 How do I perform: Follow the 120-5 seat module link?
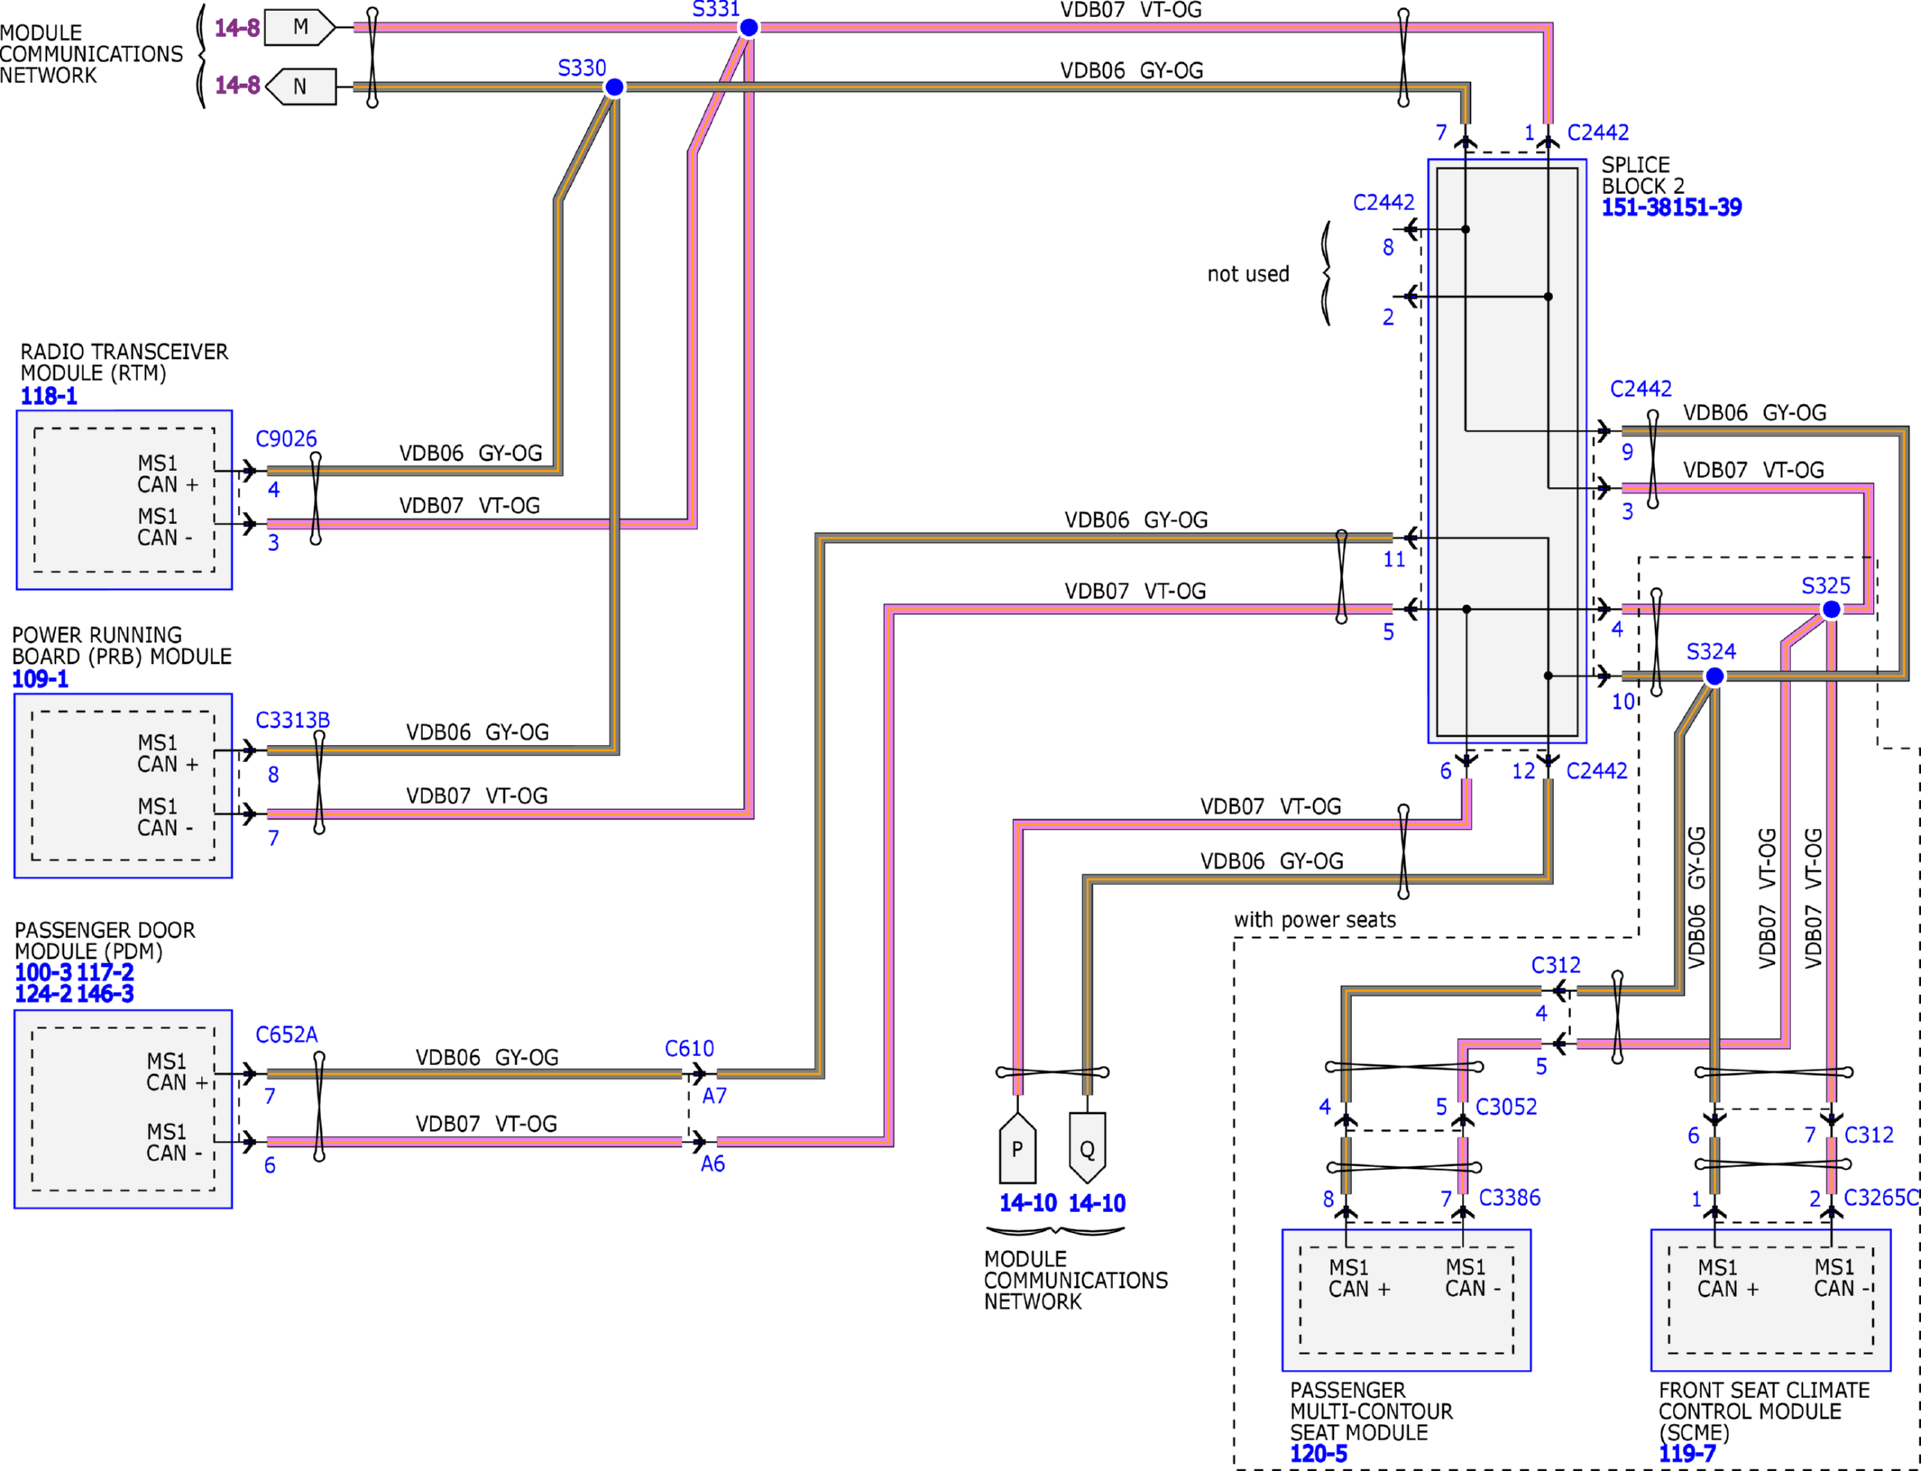pos(1318,1453)
